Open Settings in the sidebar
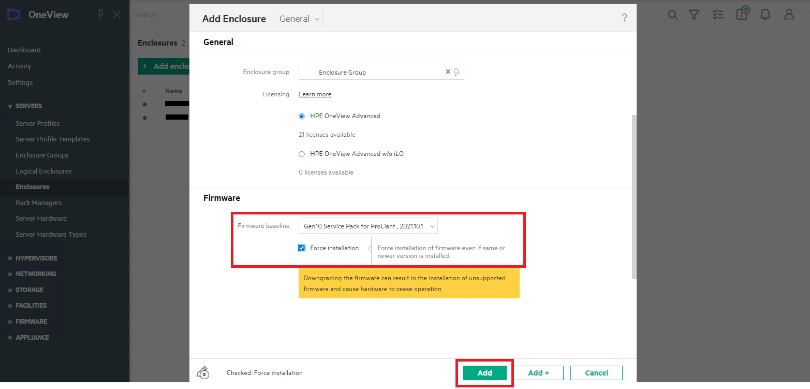Viewport: 810px width, 389px height. (x=20, y=83)
